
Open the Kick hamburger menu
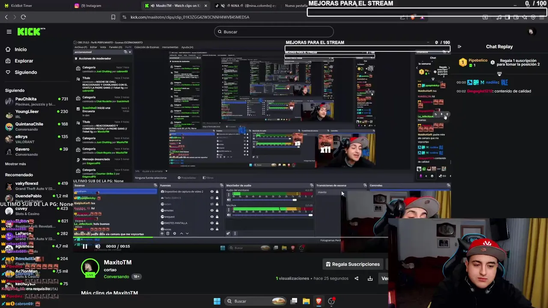(9, 32)
